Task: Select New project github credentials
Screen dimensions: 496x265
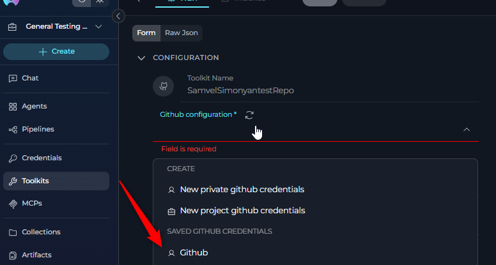Action: (242, 211)
